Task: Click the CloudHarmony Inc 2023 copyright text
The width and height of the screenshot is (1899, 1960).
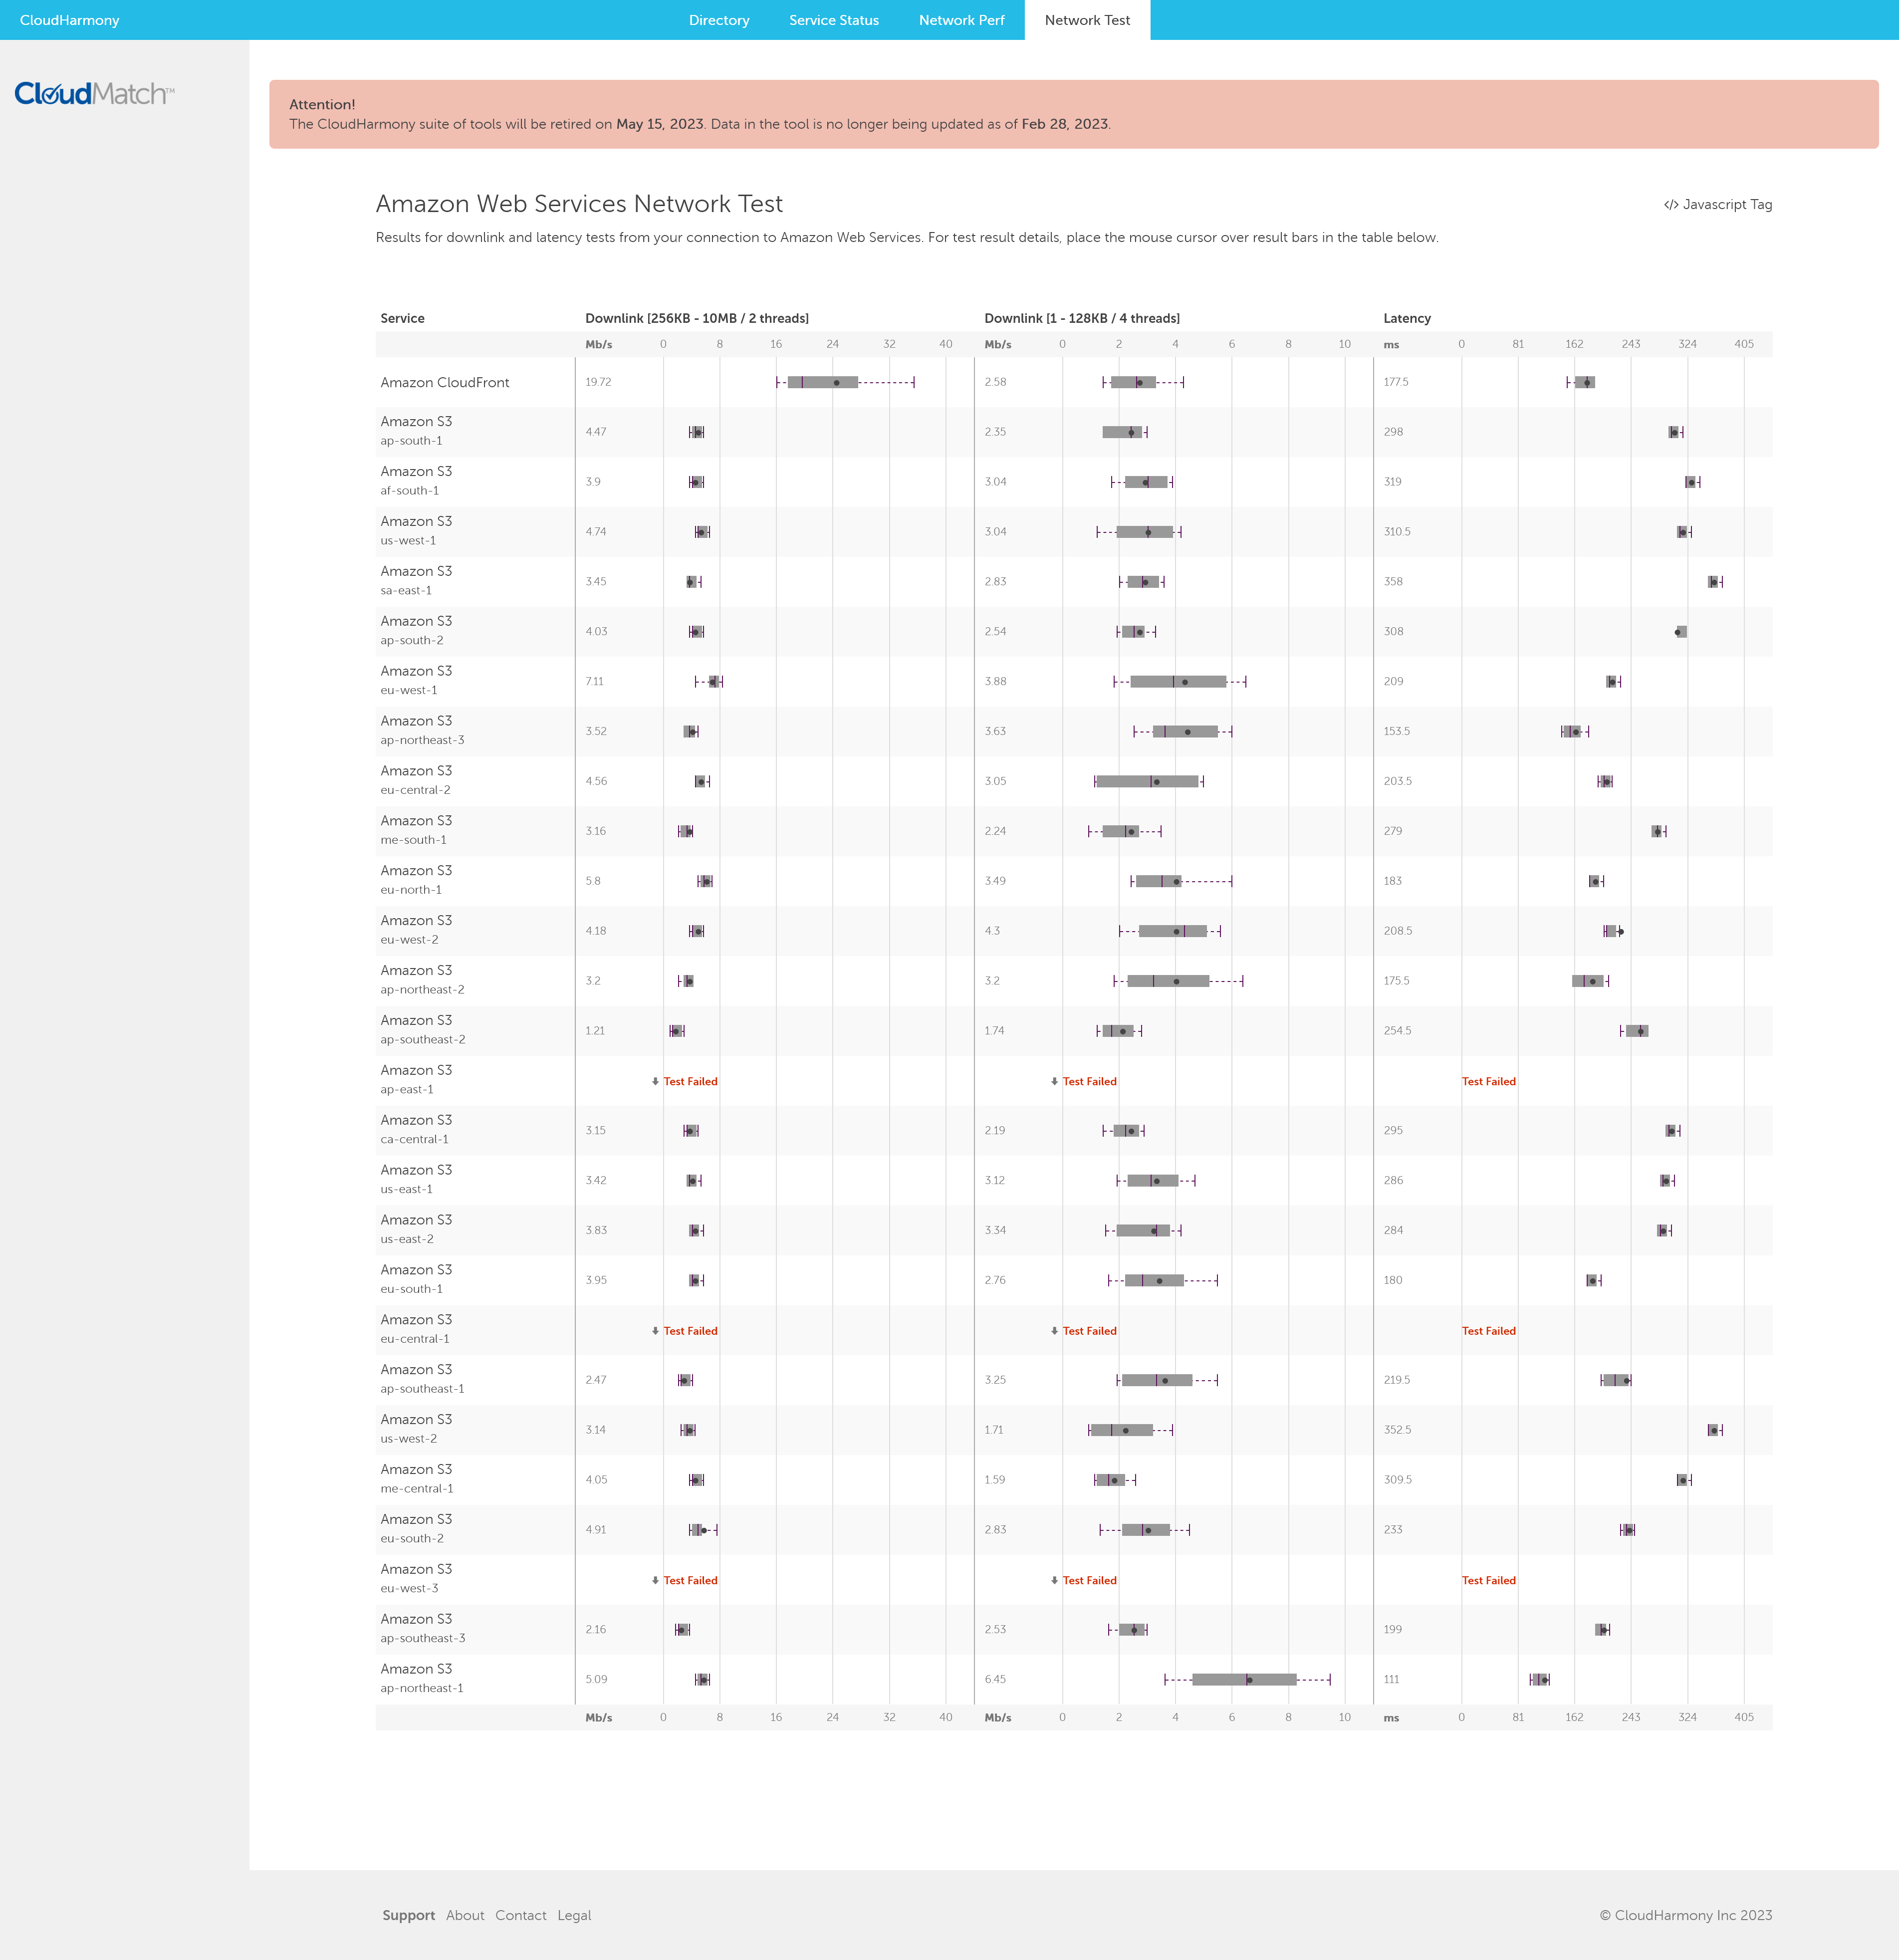Action: point(1685,1915)
